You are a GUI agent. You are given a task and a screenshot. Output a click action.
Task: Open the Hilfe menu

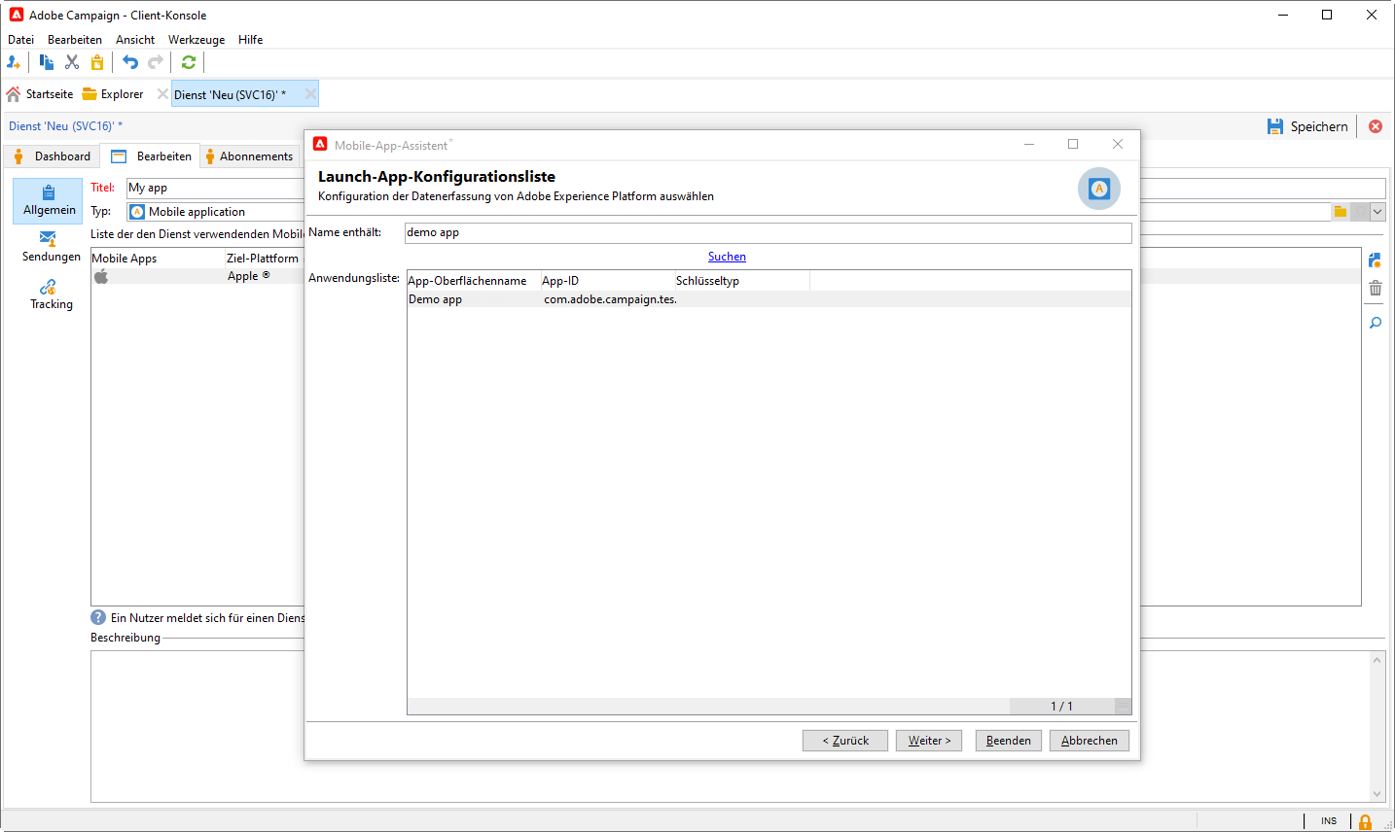[251, 40]
